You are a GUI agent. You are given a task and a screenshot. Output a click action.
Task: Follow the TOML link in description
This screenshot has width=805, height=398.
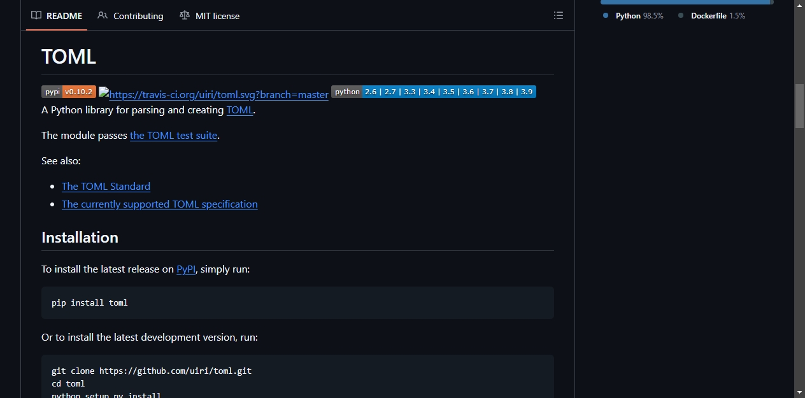(239, 110)
